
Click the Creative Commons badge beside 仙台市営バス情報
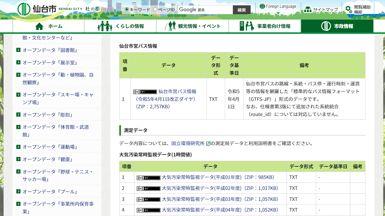coord(145,92)
